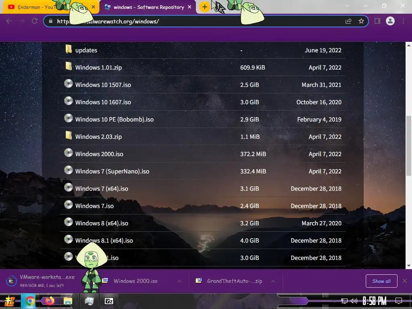Click the network tray icon
Image resolution: width=412 pixels, height=309 pixels.
click(344, 301)
